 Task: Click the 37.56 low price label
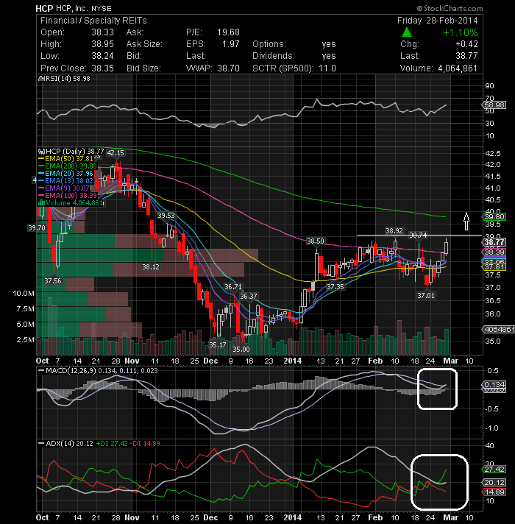click(53, 280)
